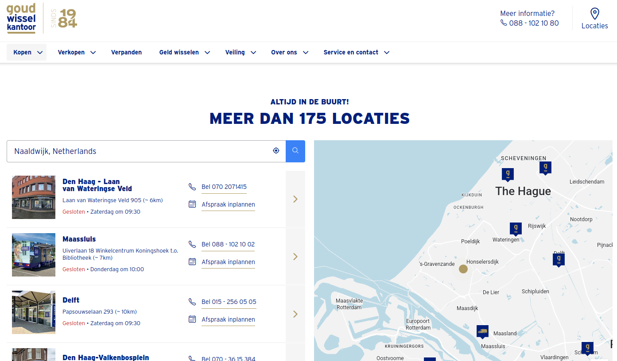
Task: Open the Service en contact dropdown
Action: pyautogui.click(x=356, y=52)
